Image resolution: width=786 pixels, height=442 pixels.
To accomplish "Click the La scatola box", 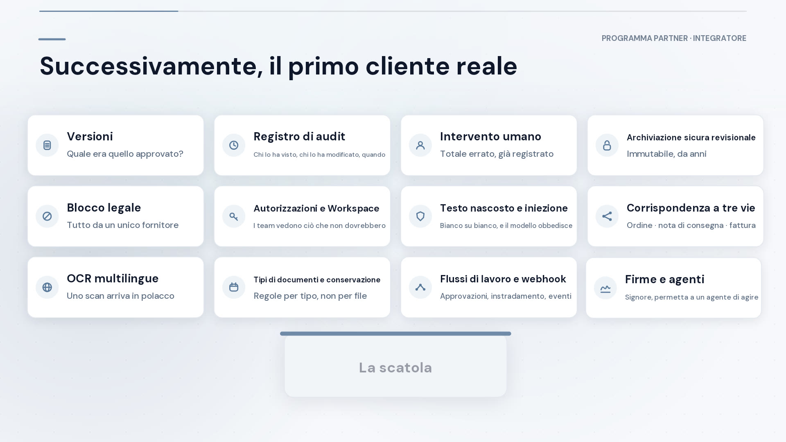I will [x=395, y=365].
